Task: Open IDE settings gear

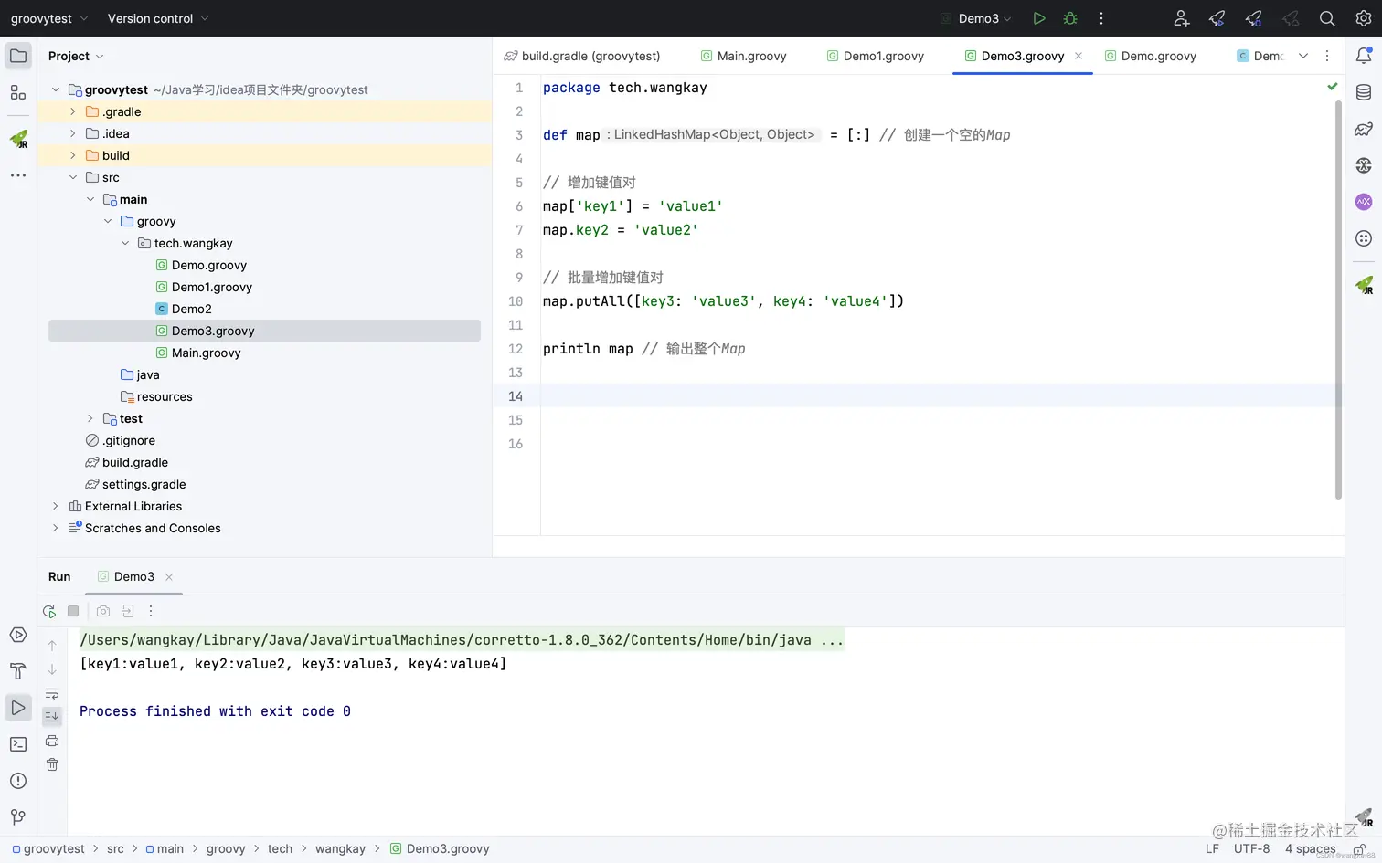Action: coord(1364,18)
